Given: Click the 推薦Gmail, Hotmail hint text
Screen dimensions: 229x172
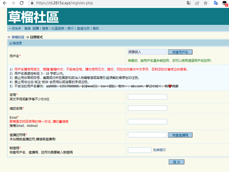Looking at the screenshot, I should (24, 126).
